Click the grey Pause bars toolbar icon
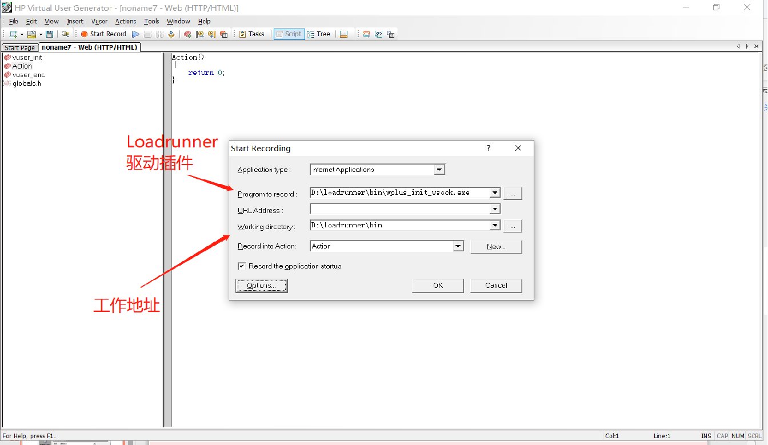This screenshot has width=768, height=445. 160,34
